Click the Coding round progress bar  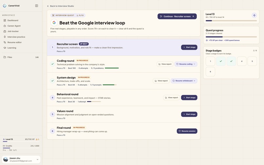(112, 68)
